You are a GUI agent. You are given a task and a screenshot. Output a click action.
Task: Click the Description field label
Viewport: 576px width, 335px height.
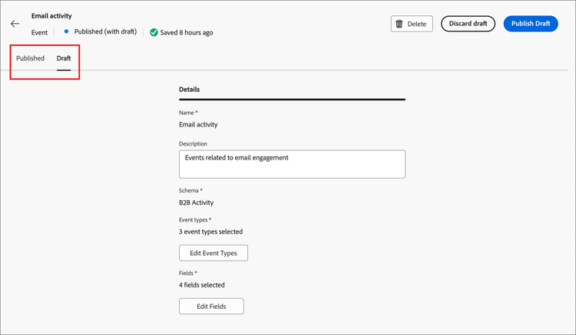(193, 144)
